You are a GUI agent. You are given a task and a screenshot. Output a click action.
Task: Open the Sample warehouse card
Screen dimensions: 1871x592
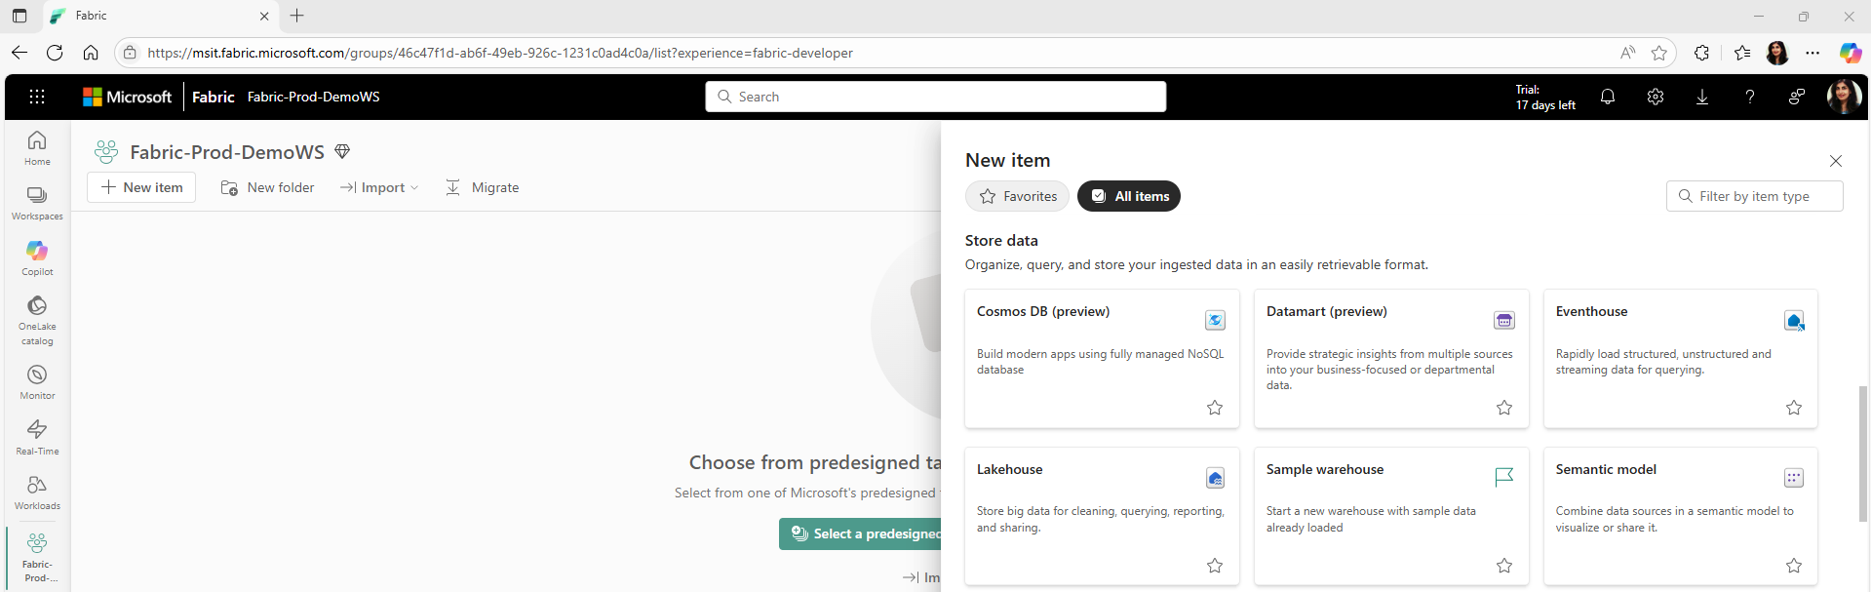[x=1391, y=517]
